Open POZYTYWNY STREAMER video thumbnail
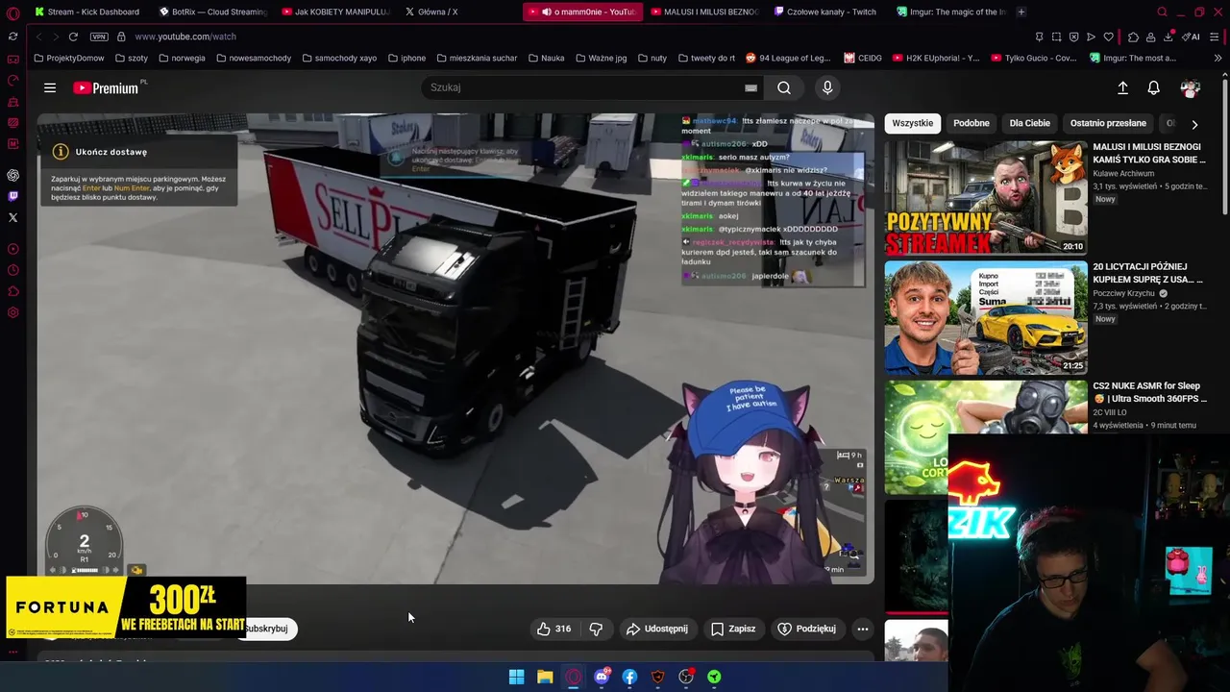Image resolution: width=1230 pixels, height=692 pixels. click(986, 198)
